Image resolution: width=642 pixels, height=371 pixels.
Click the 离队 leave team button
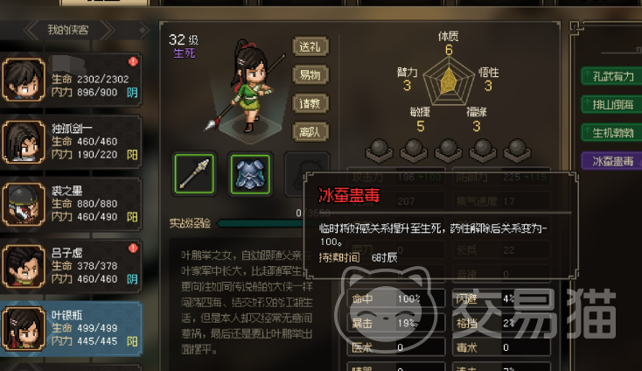click(311, 131)
